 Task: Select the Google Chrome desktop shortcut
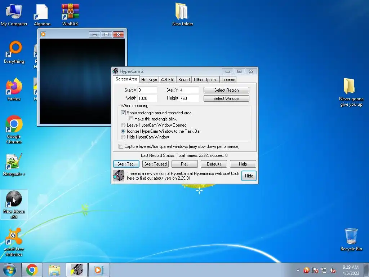click(14, 129)
